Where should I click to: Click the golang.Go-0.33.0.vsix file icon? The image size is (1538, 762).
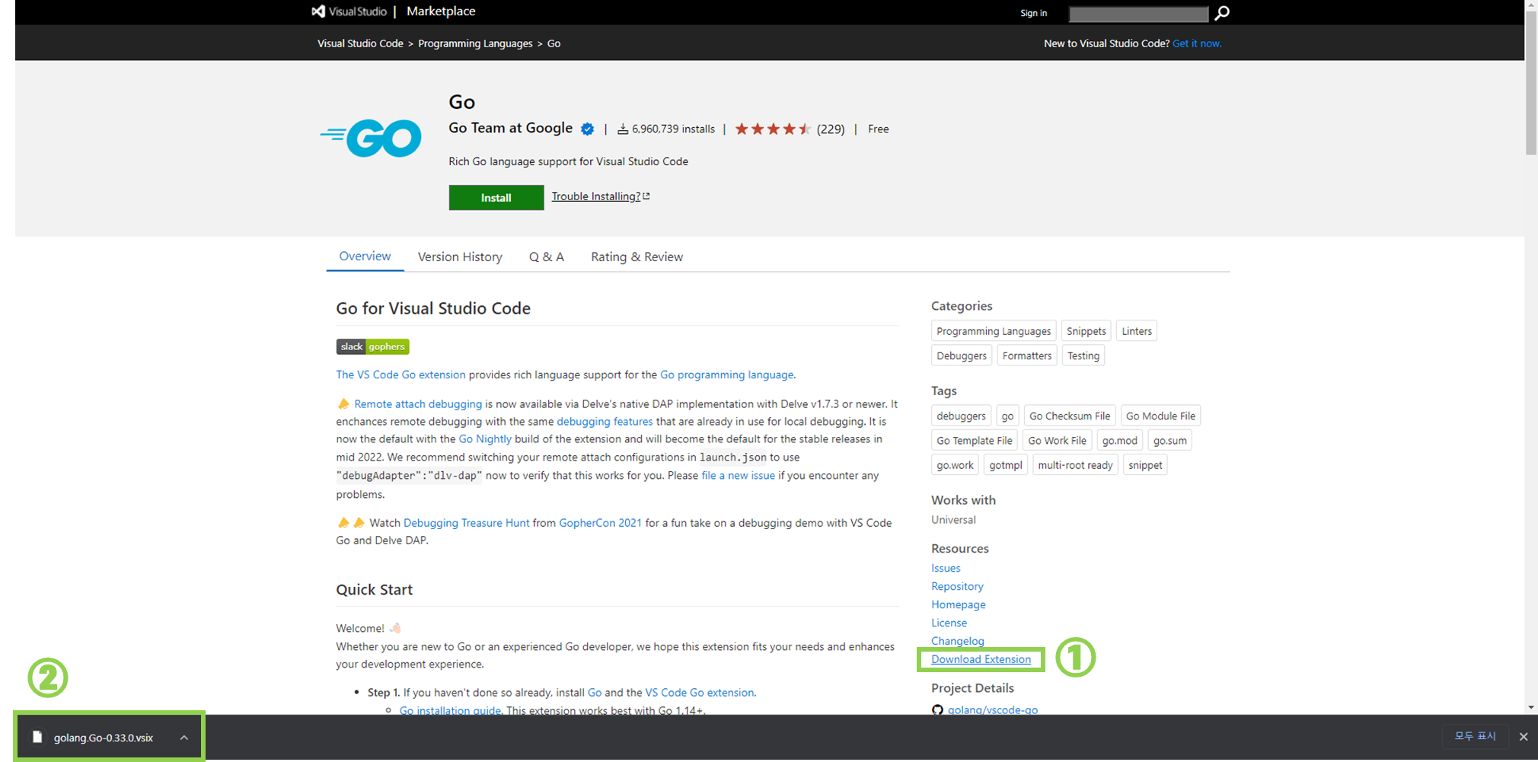coord(37,737)
